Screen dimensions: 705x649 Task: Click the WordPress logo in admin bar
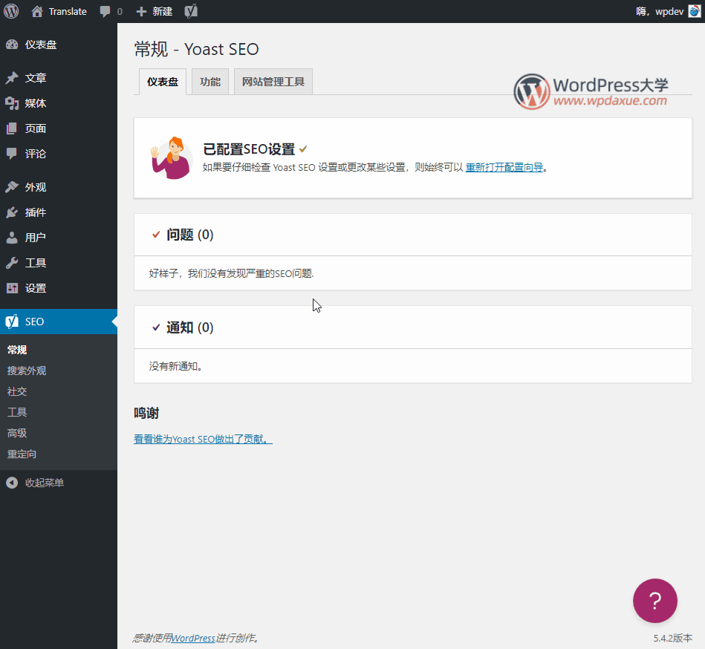(x=11, y=11)
